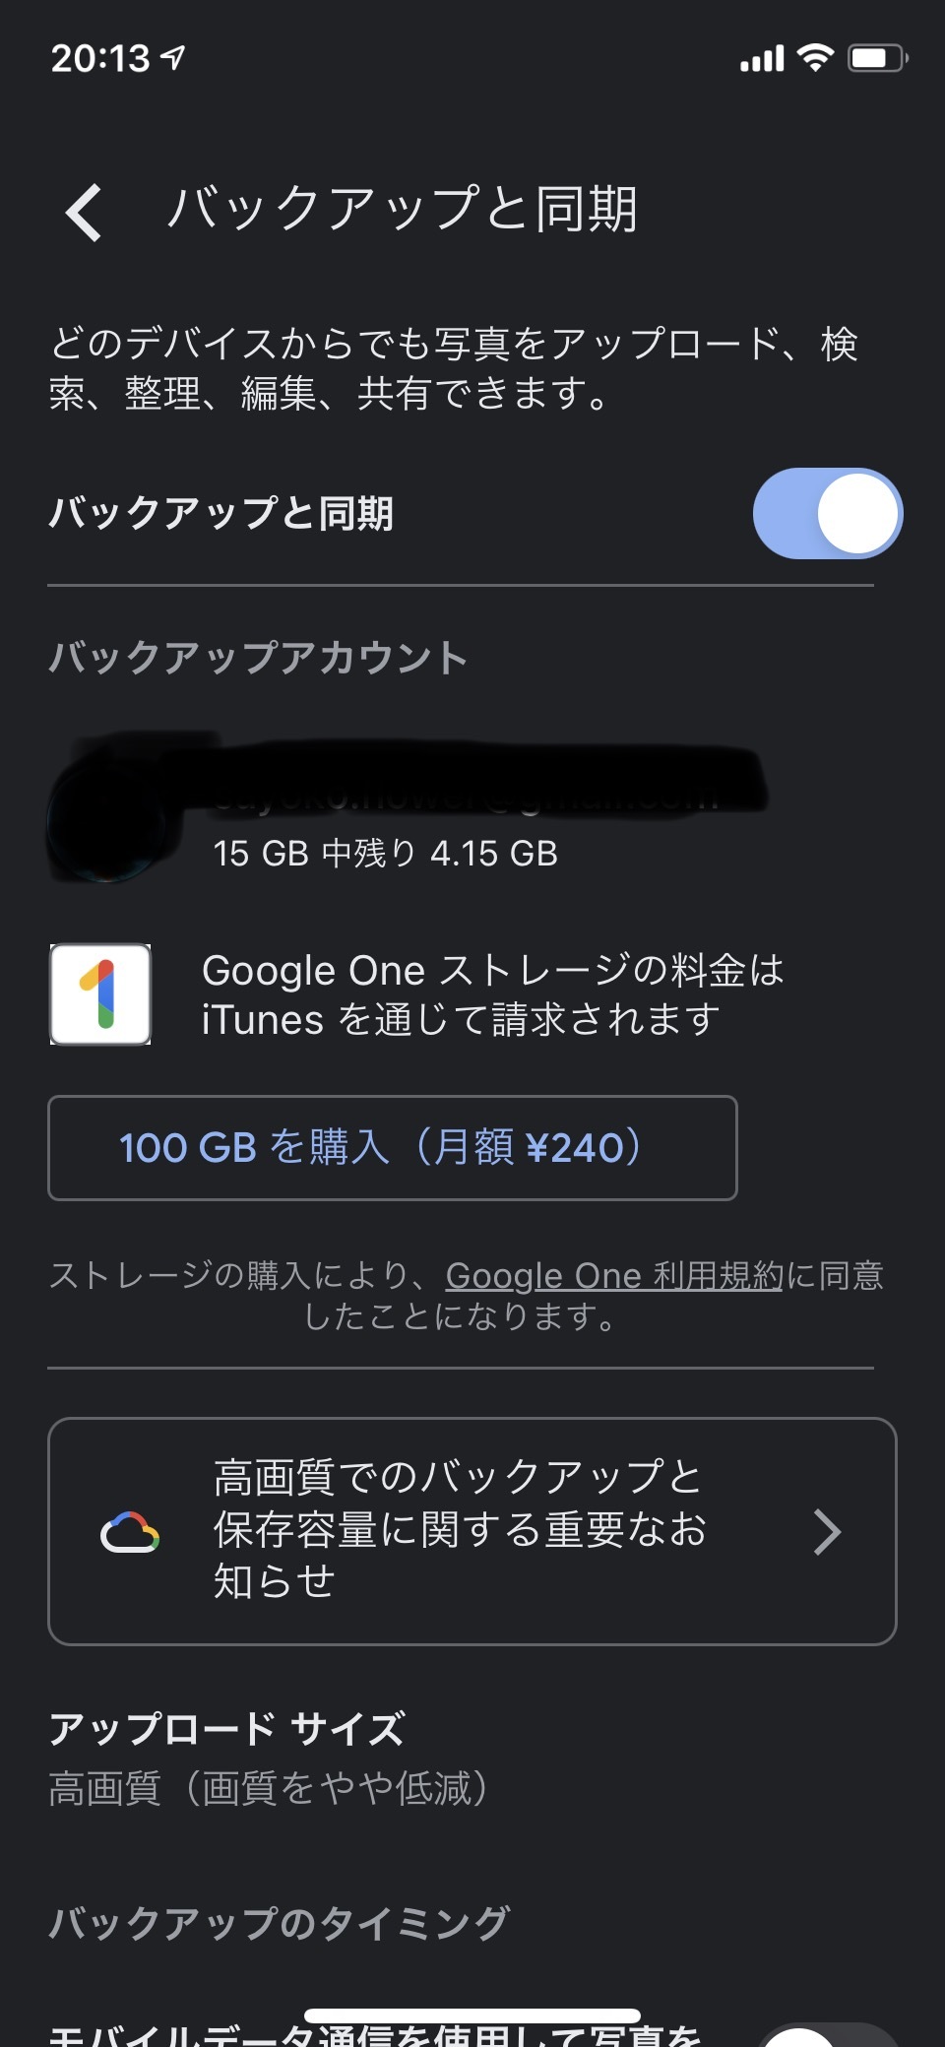Tap the Google One logo icon
The image size is (945, 2047).
pos(100,994)
